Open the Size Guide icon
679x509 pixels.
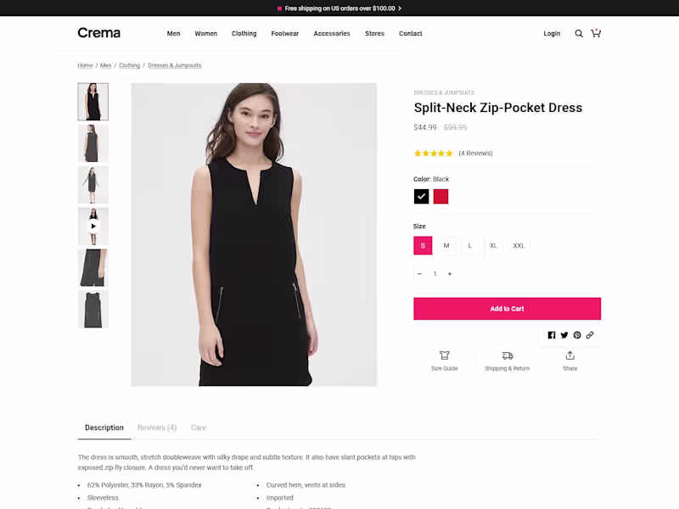444,355
